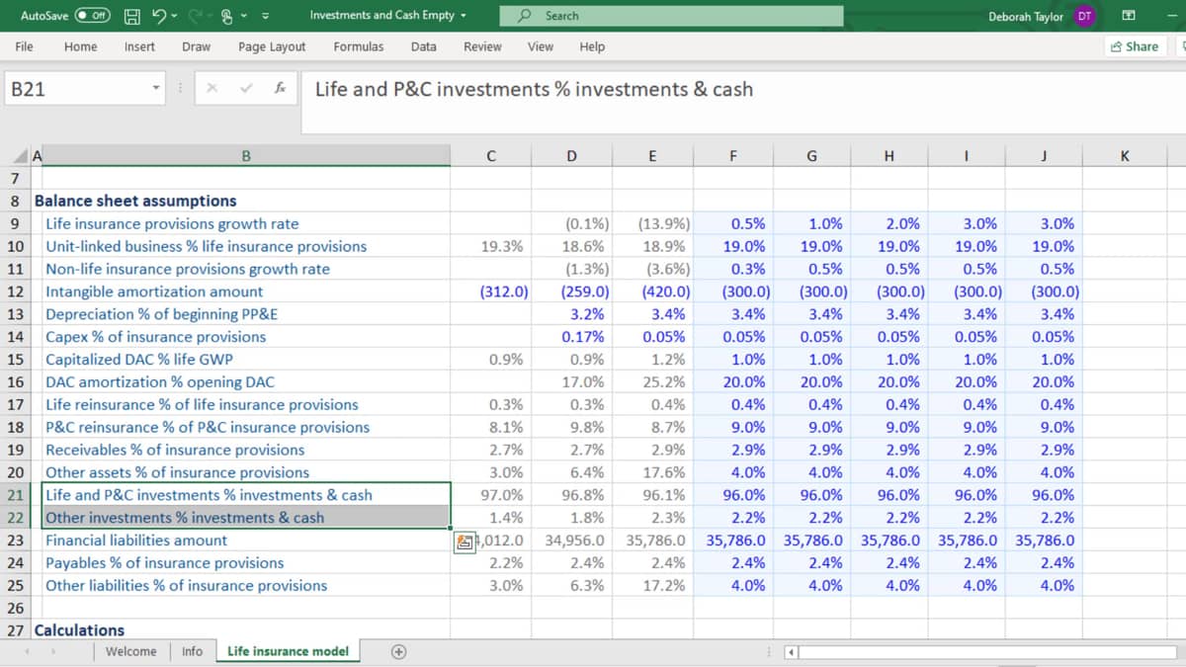Select the 34,956.0 cell in row 23
Screen dimensions: 1186x667
point(572,541)
